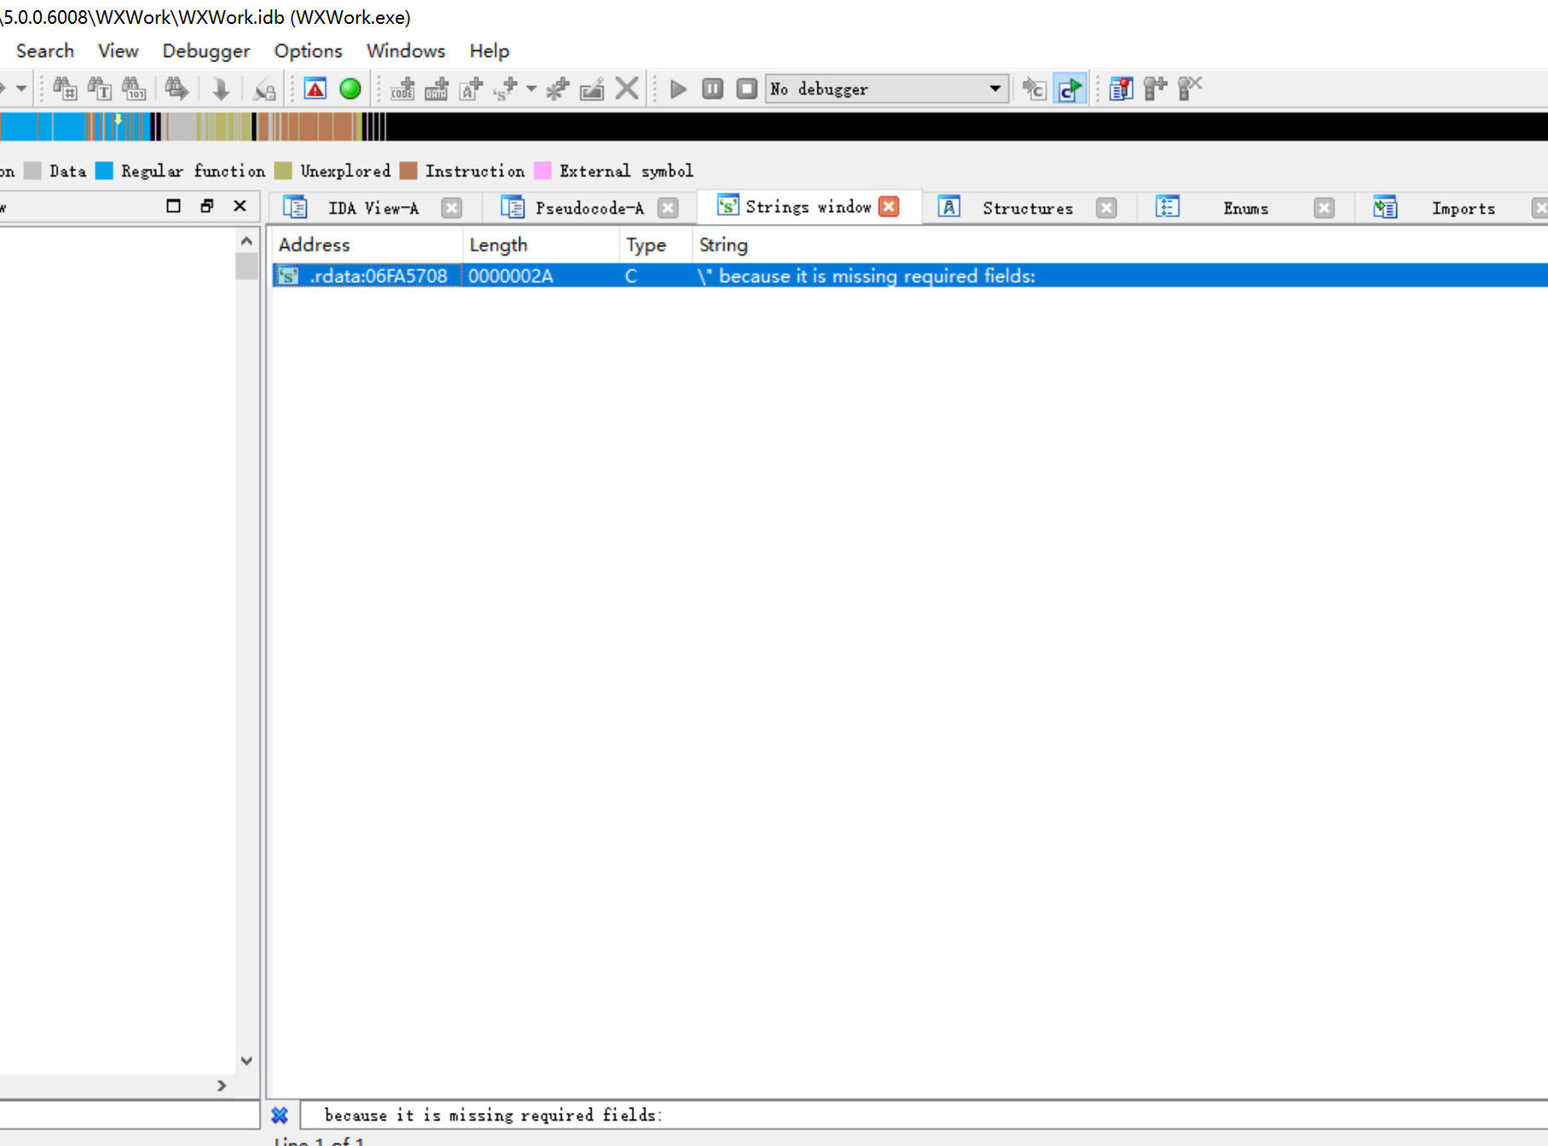The width and height of the screenshot is (1548, 1146).
Task: Switch to the Pseudocode-A tab
Action: click(589, 208)
